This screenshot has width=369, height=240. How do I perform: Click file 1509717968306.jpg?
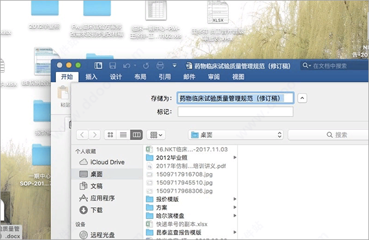(x=190, y=191)
